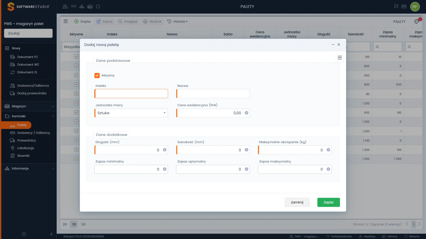Image resolution: width=426 pixels, height=239 pixels.
Task: Click the Dodaj przewoźnika truck icon
Action: pyautogui.click(x=13, y=93)
